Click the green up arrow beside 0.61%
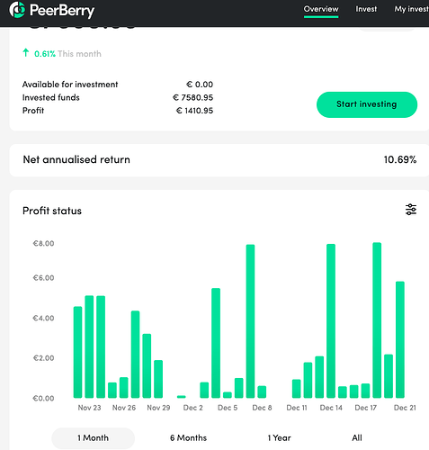429x450 pixels. pos(26,53)
